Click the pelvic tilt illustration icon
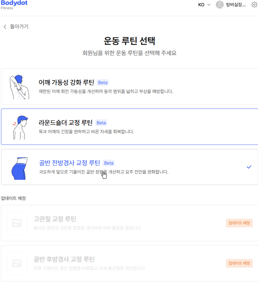Image resolution: width=258 pixels, height=290 pixels. tap(19, 168)
